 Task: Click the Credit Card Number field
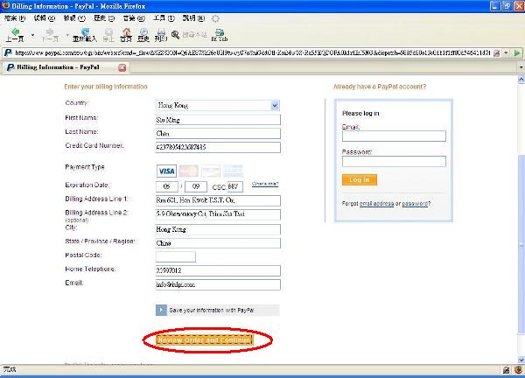pyautogui.click(x=218, y=147)
